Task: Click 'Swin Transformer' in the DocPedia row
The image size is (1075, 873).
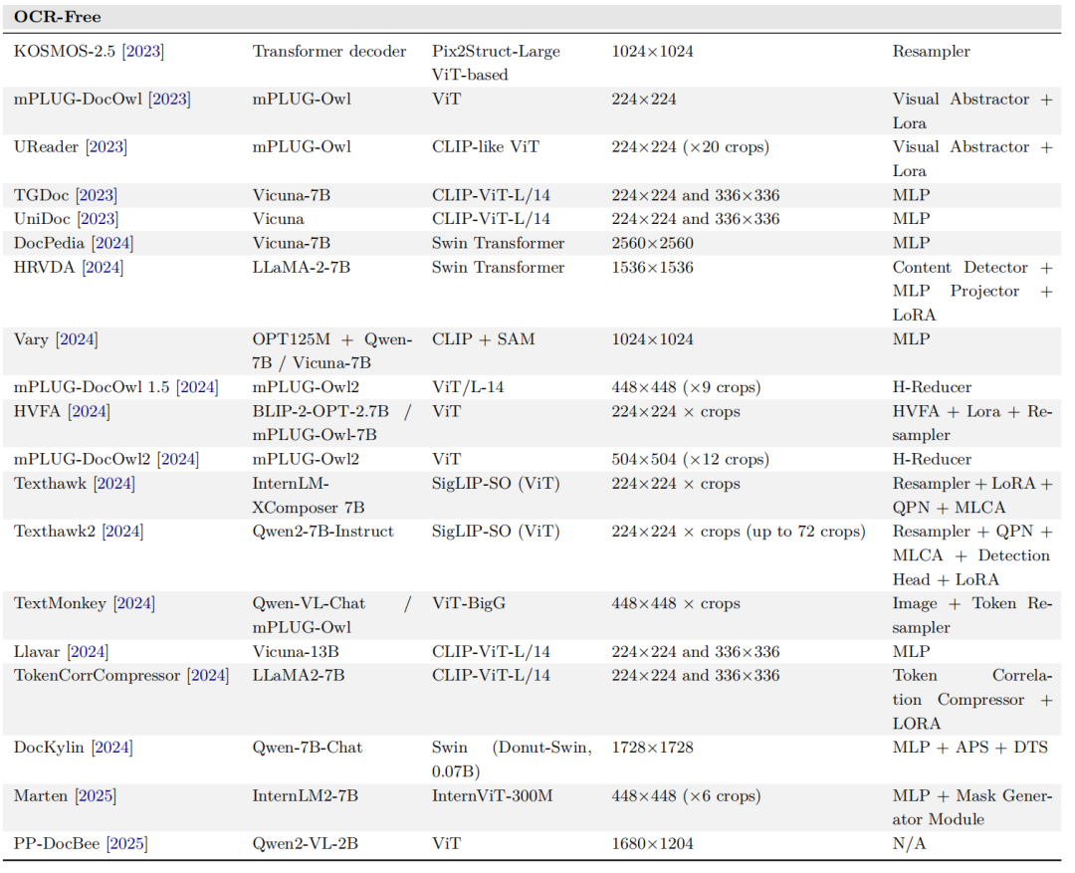Action: (x=499, y=244)
